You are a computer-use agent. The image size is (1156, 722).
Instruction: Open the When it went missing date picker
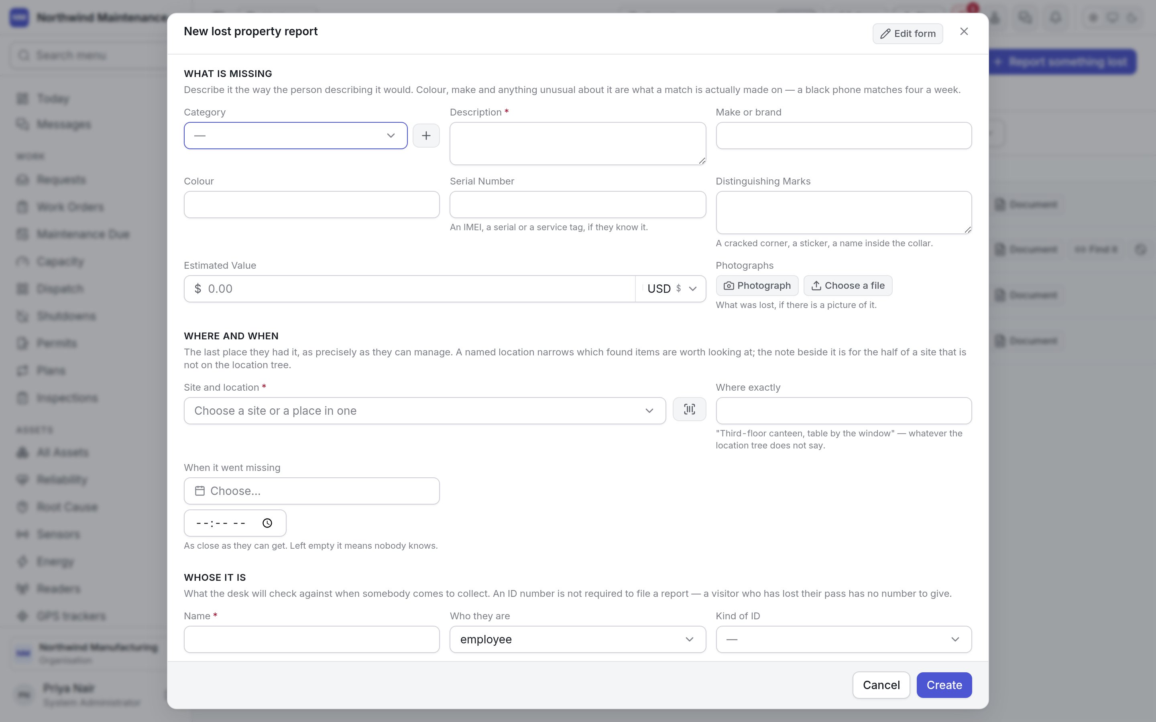click(311, 491)
